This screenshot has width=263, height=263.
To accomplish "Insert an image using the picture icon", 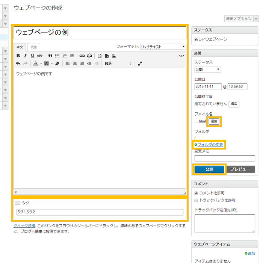I will 114,56.
